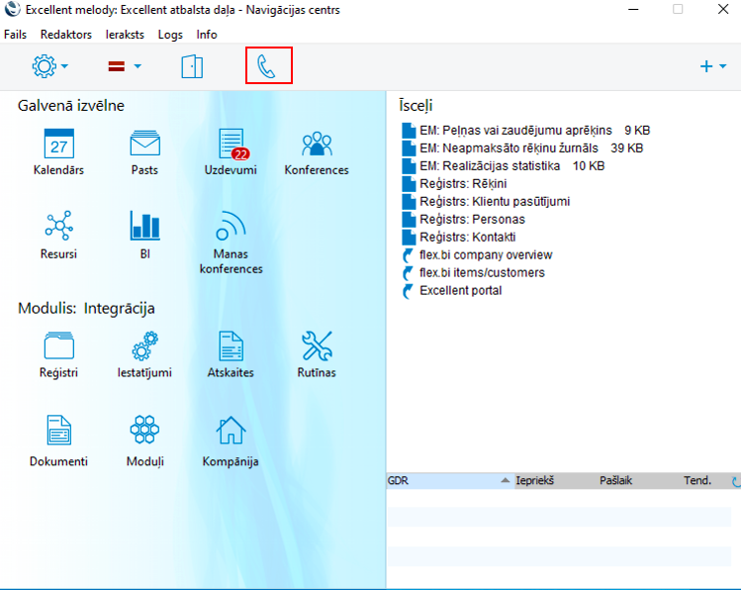The height and width of the screenshot is (590, 741).
Task: Open Uzdevumi tasks with 22 badge
Action: 231,145
